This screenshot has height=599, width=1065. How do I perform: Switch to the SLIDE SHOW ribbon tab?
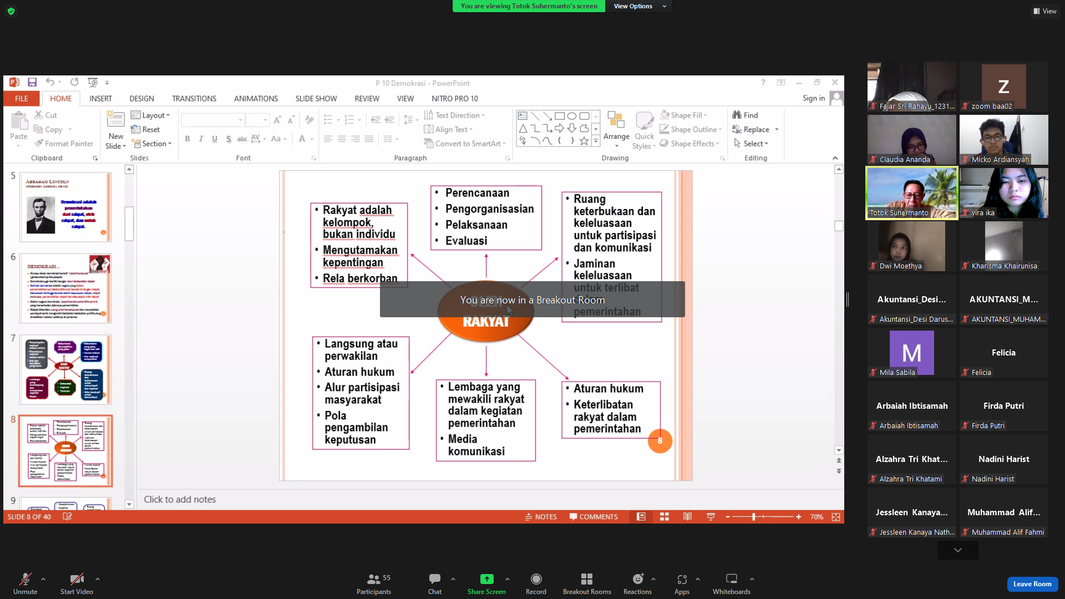pyautogui.click(x=316, y=99)
